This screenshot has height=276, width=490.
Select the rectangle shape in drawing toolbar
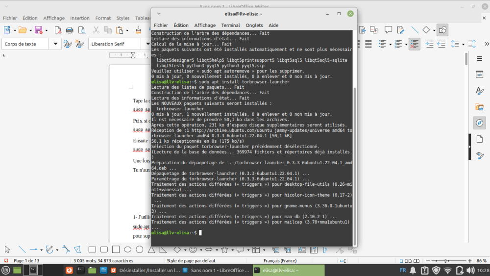(92, 250)
